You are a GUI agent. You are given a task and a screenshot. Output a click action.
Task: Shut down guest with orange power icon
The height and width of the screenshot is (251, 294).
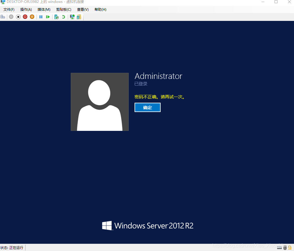pos(32,17)
